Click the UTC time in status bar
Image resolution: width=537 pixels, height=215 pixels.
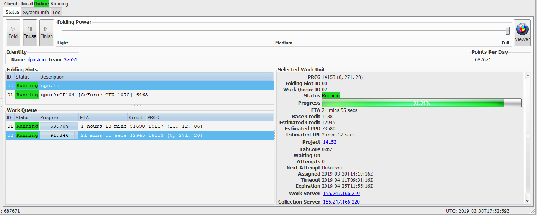point(478,211)
